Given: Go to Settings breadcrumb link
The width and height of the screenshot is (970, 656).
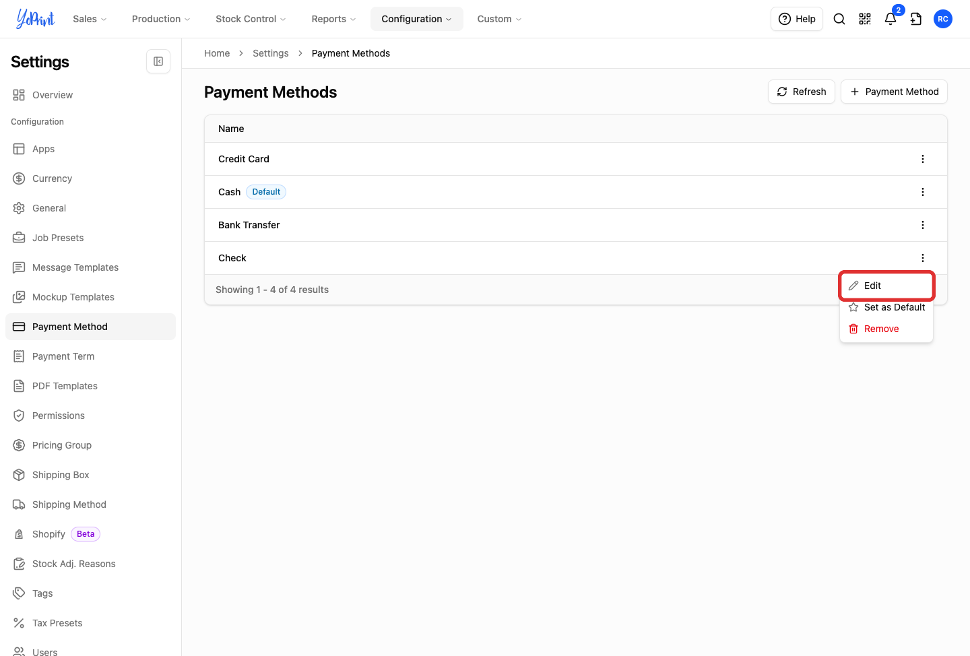Looking at the screenshot, I should (x=271, y=53).
